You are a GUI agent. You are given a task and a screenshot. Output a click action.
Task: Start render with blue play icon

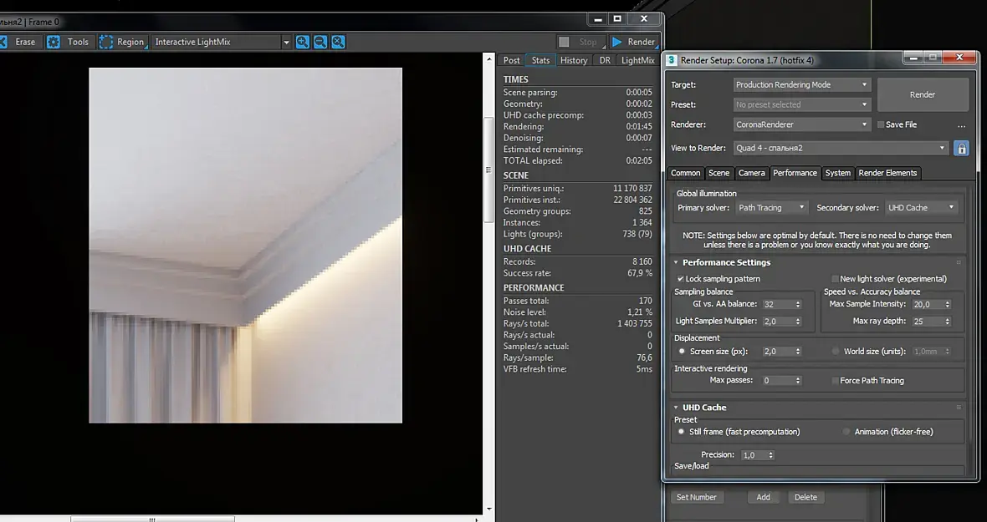(x=617, y=42)
